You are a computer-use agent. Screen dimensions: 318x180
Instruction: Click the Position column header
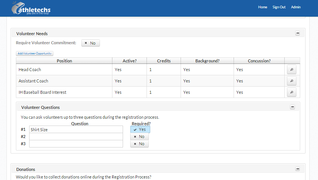tap(64, 61)
